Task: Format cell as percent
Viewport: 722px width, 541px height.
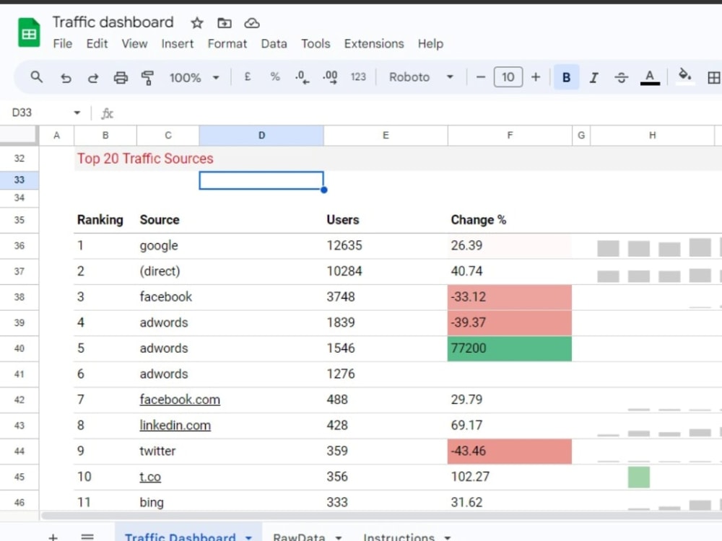Action: click(275, 77)
